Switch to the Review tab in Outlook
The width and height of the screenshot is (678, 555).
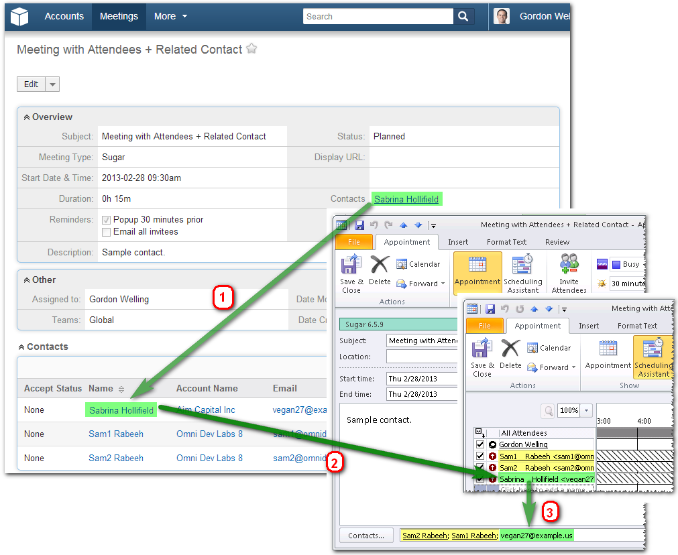pos(557,242)
